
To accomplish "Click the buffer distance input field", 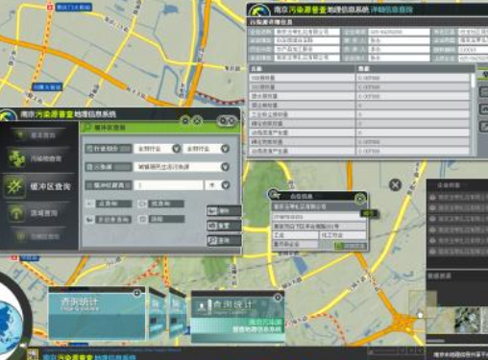I will pyautogui.click(x=168, y=185).
